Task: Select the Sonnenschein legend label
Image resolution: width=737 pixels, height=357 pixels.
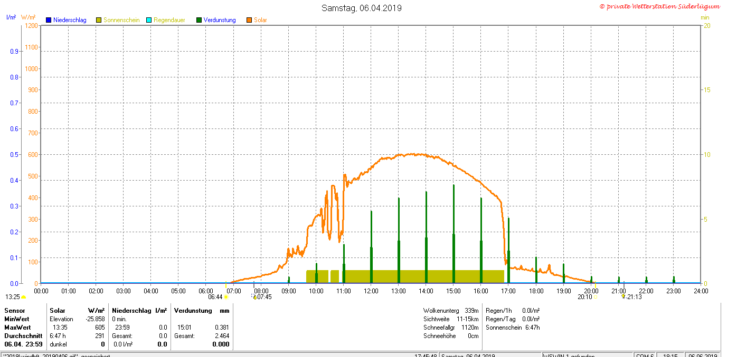Action: point(121,20)
